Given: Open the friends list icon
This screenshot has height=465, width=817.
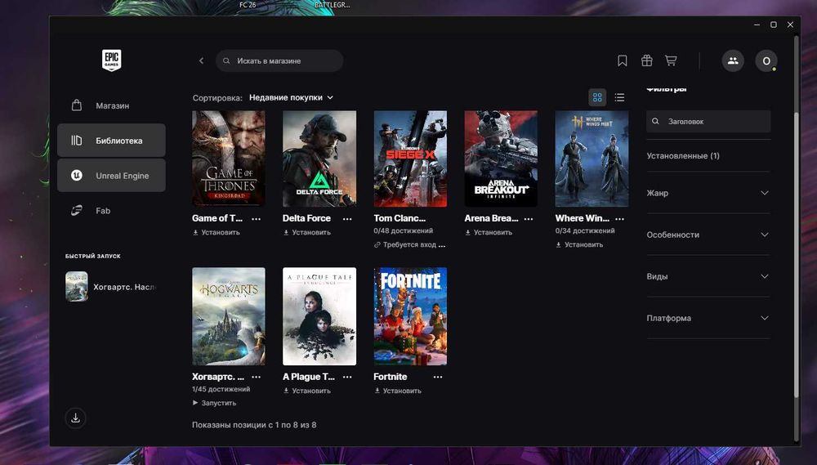Looking at the screenshot, I should click(x=733, y=61).
